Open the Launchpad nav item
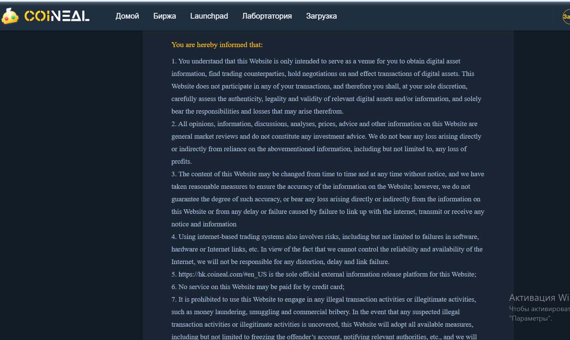This screenshot has width=570, height=340. click(x=209, y=16)
